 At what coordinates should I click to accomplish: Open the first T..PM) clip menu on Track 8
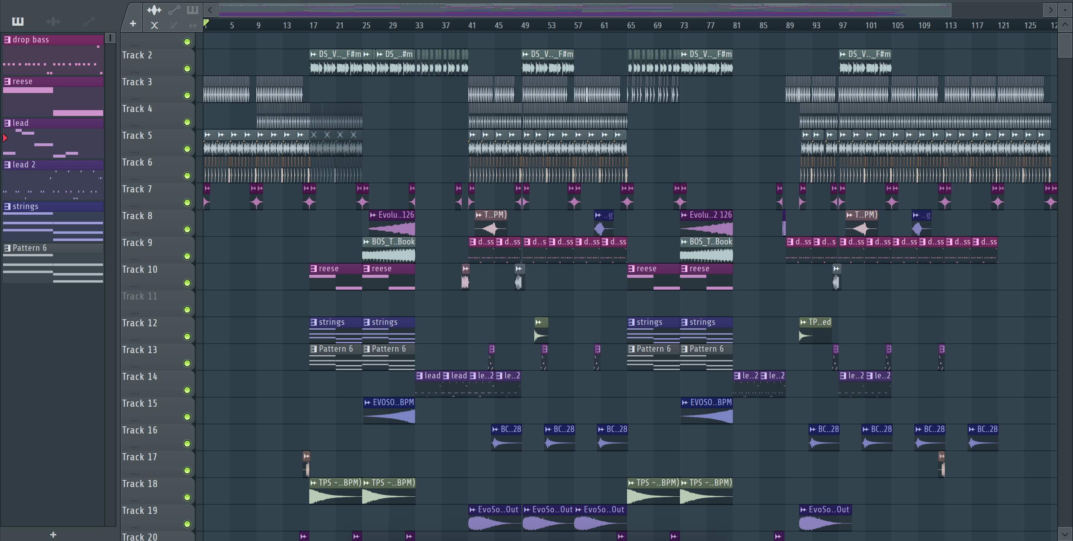[x=479, y=215]
